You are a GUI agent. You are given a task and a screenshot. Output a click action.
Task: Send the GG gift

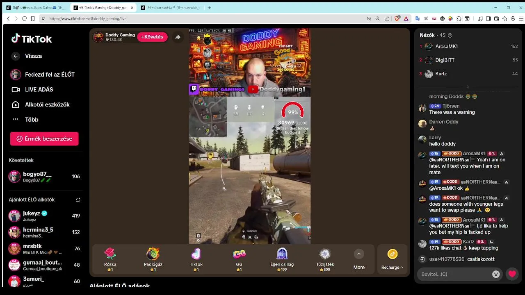point(239,259)
